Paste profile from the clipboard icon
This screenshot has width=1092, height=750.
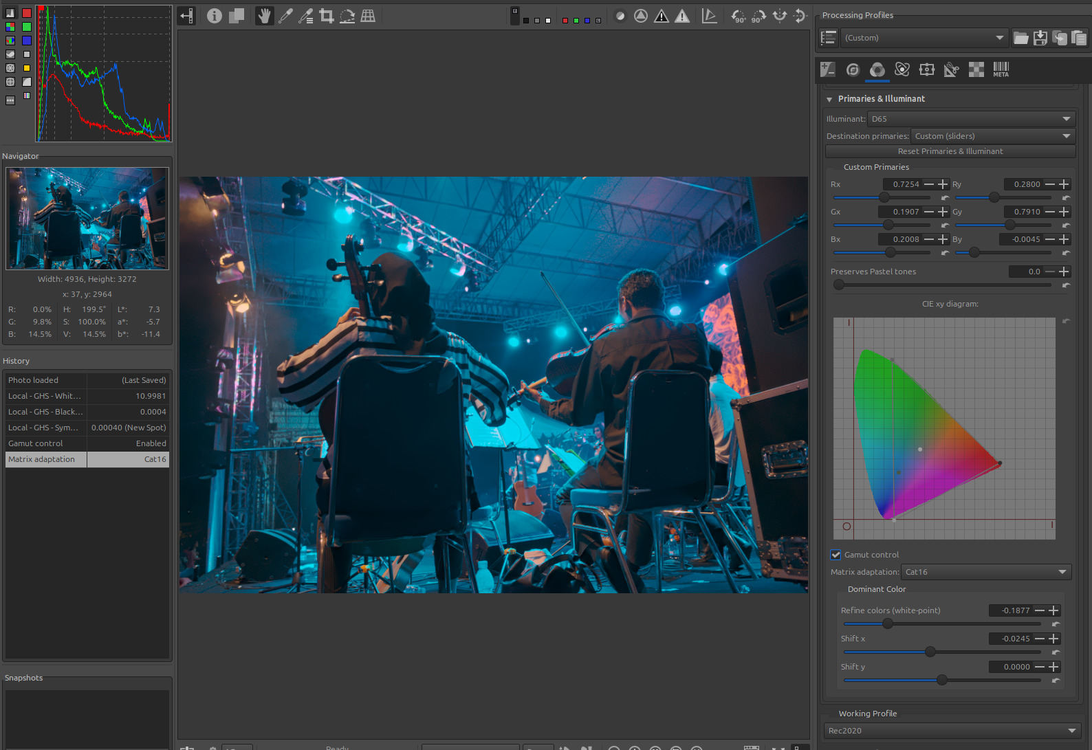pos(1079,38)
